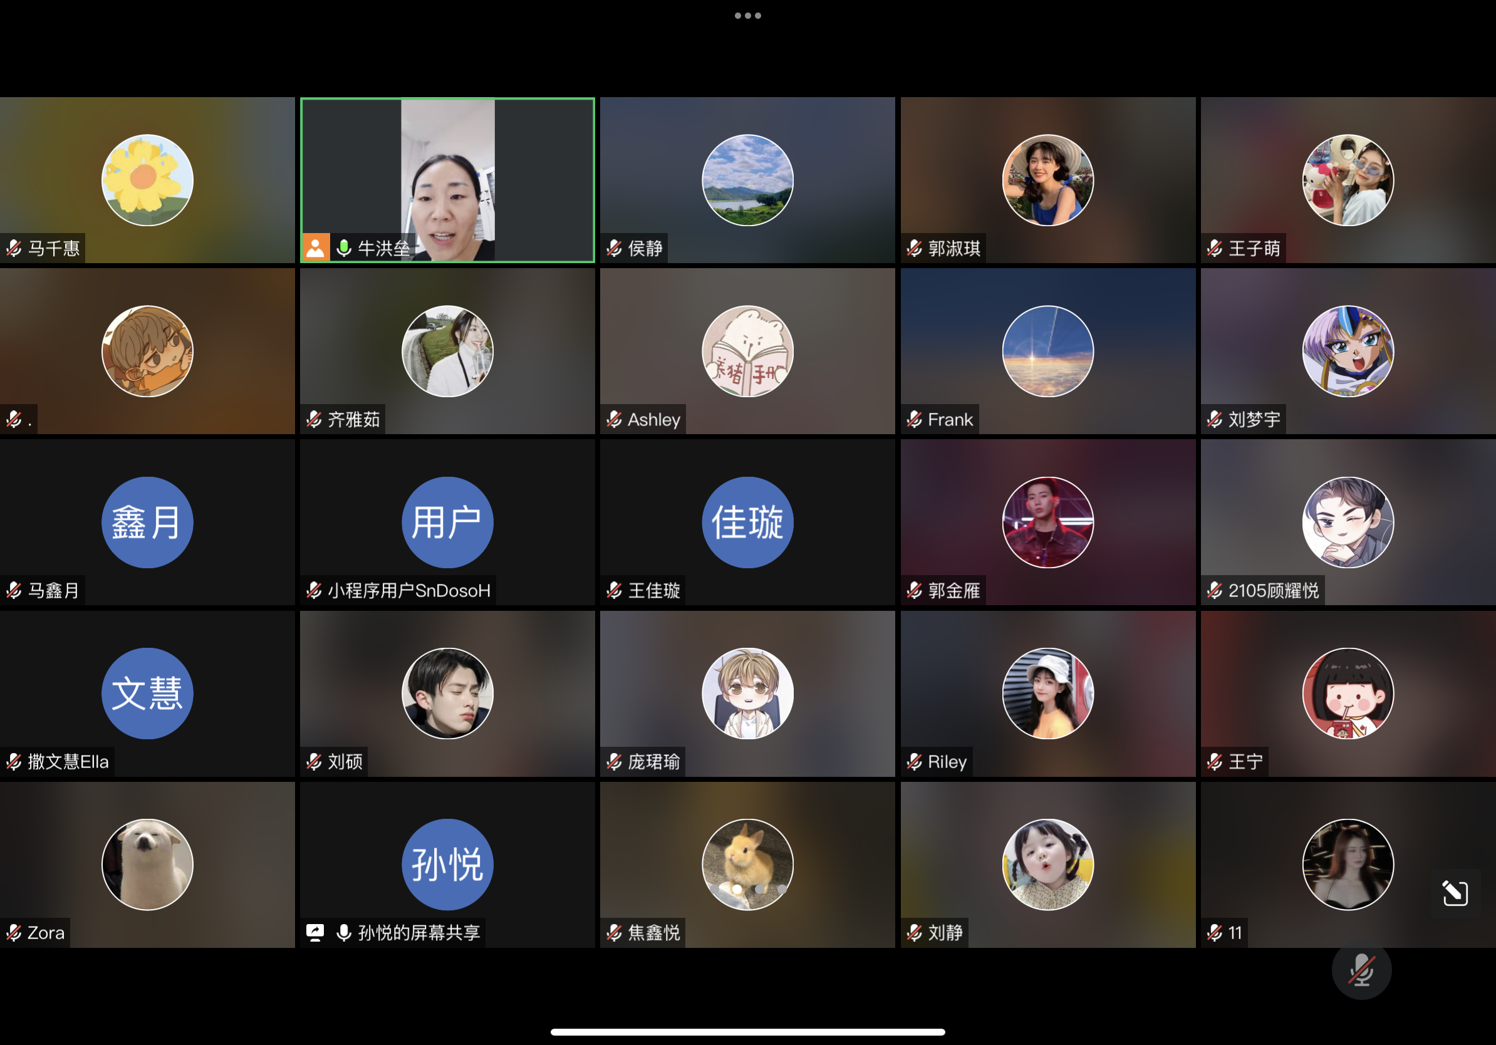Tap the bear book avatar of Ashley
This screenshot has height=1045, width=1496.
(747, 351)
